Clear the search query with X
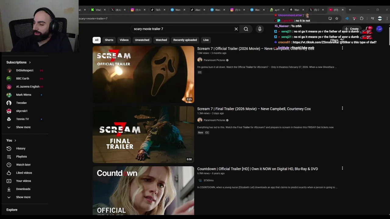 [236, 29]
